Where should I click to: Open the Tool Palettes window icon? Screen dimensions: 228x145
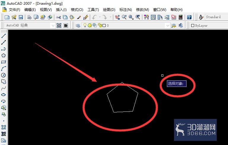point(160,17)
